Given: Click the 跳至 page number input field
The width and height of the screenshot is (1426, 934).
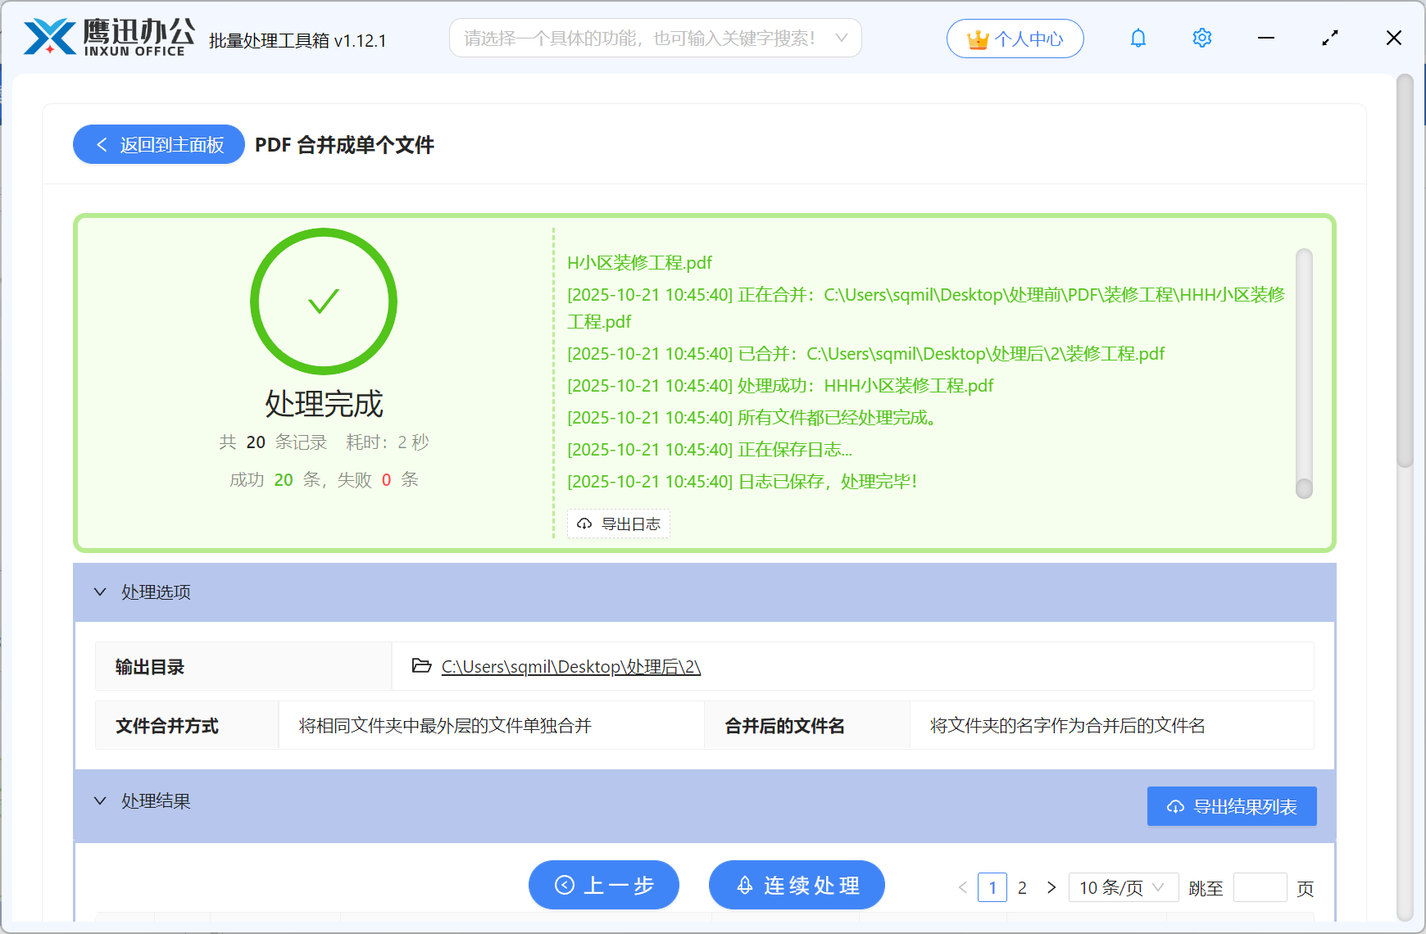Looking at the screenshot, I should (x=1259, y=888).
